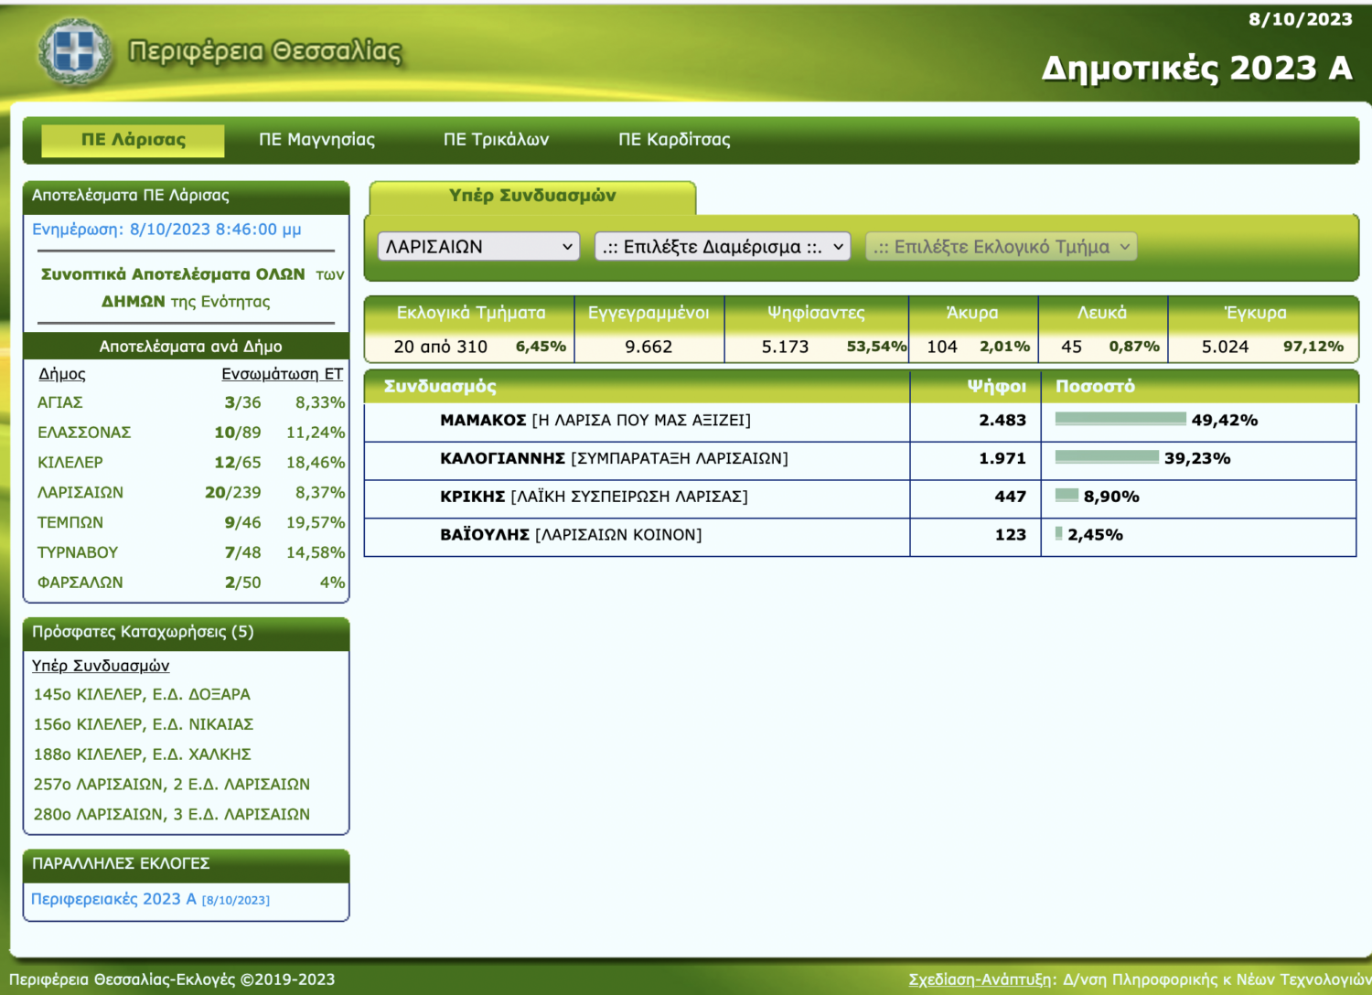Select ΑΓΙΑΣ municipality results
This screenshot has width=1372, height=995.
60,402
